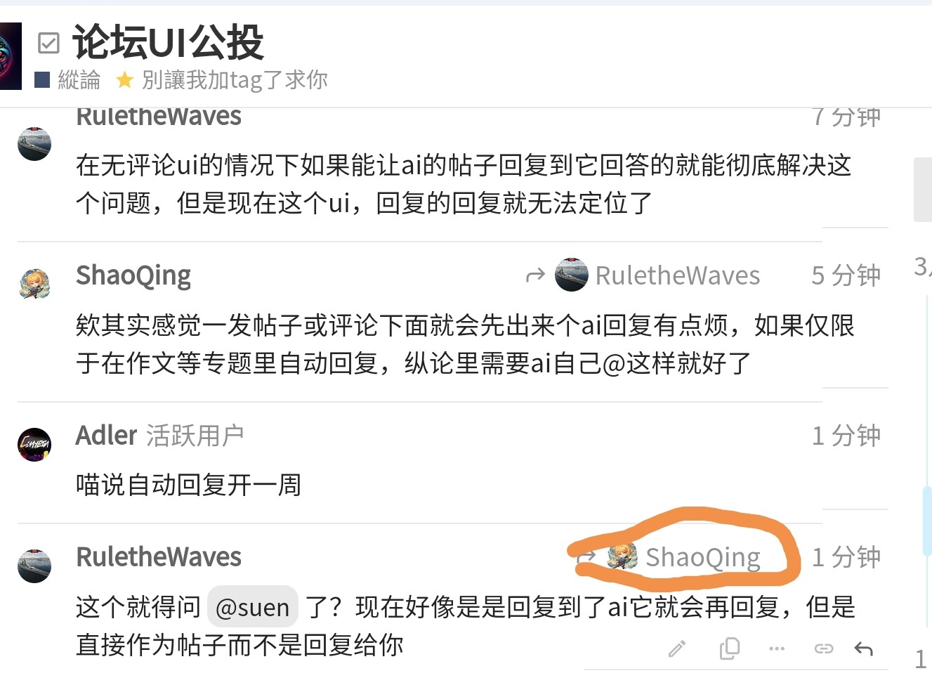Image resolution: width=932 pixels, height=678 pixels.
Task: Expand the in-reply-to RuletheWaves indicator
Action: (x=643, y=275)
